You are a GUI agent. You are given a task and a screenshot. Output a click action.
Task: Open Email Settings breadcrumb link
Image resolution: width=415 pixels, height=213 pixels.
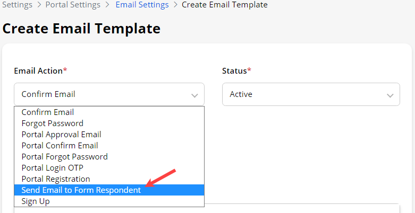click(142, 5)
